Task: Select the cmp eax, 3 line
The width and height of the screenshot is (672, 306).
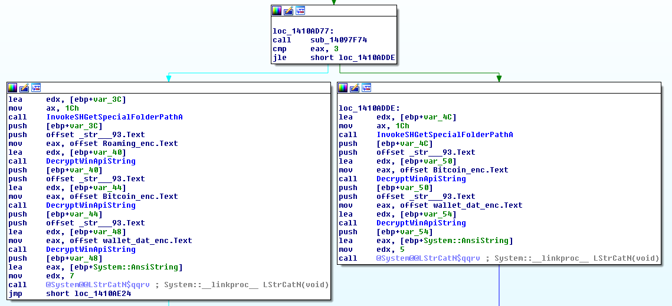Action: pos(306,49)
